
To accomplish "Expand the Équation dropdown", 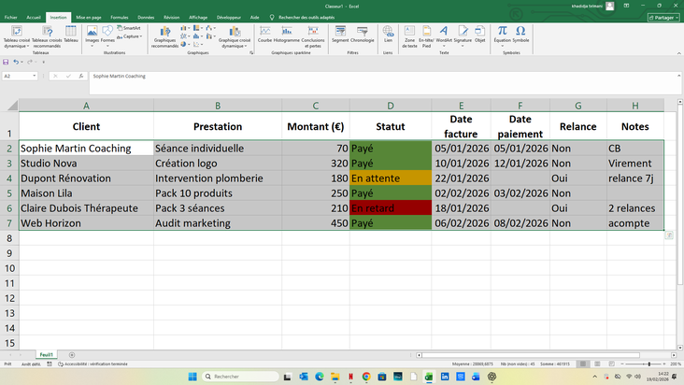I will (x=502, y=46).
